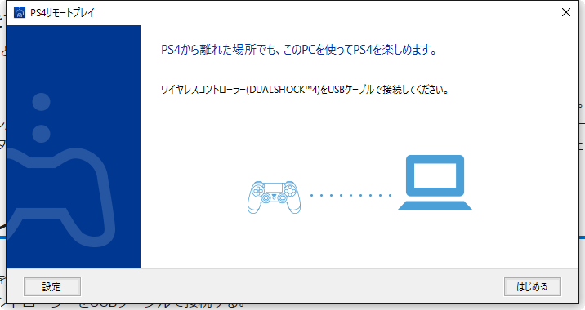Click the PS4 Remote Play title bar icon

click(x=20, y=12)
